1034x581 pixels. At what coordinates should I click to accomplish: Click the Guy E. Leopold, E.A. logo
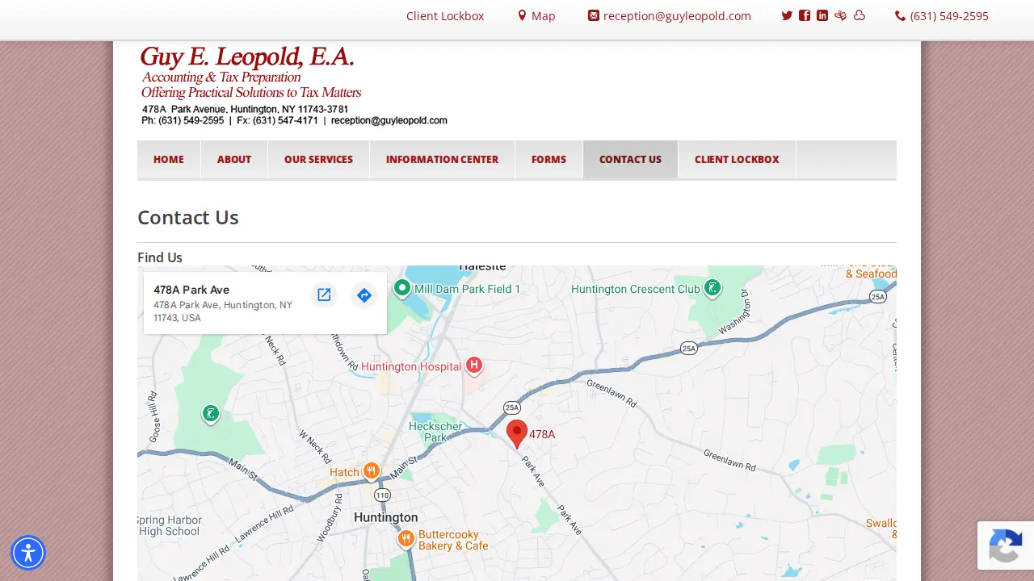click(293, 86)
